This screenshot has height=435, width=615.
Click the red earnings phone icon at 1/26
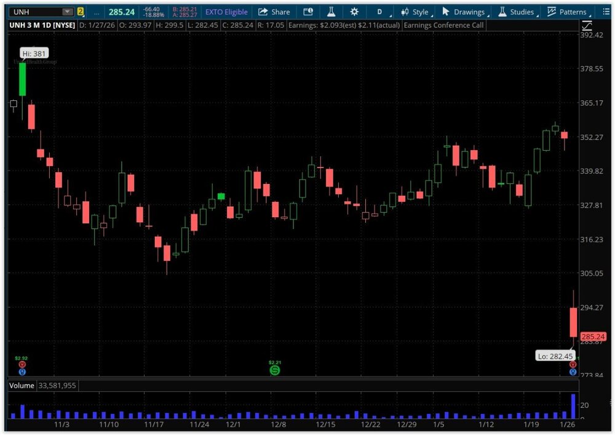pyautogui.click(x=573, y=365)
